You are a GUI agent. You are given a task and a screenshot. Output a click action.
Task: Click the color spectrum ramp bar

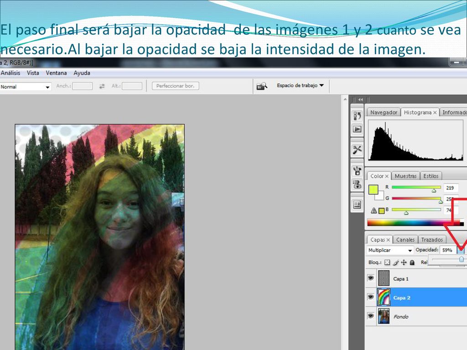point(415,222)
